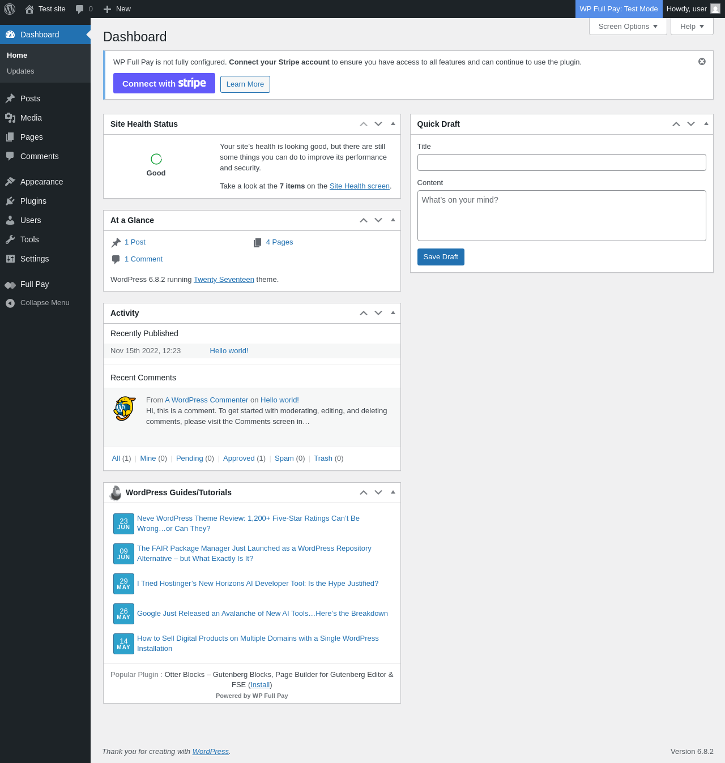Viewport: 725px width, 763px height.
Task: Click the Settings sliders icon
Action: pos(10,259)
